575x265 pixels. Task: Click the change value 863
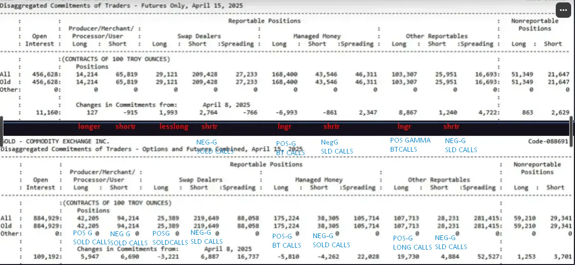[x=527, y=113]
